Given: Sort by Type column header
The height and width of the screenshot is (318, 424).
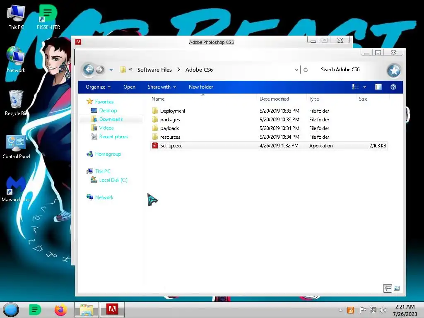Looking at the screenshot, I should (x=331, y=99).
